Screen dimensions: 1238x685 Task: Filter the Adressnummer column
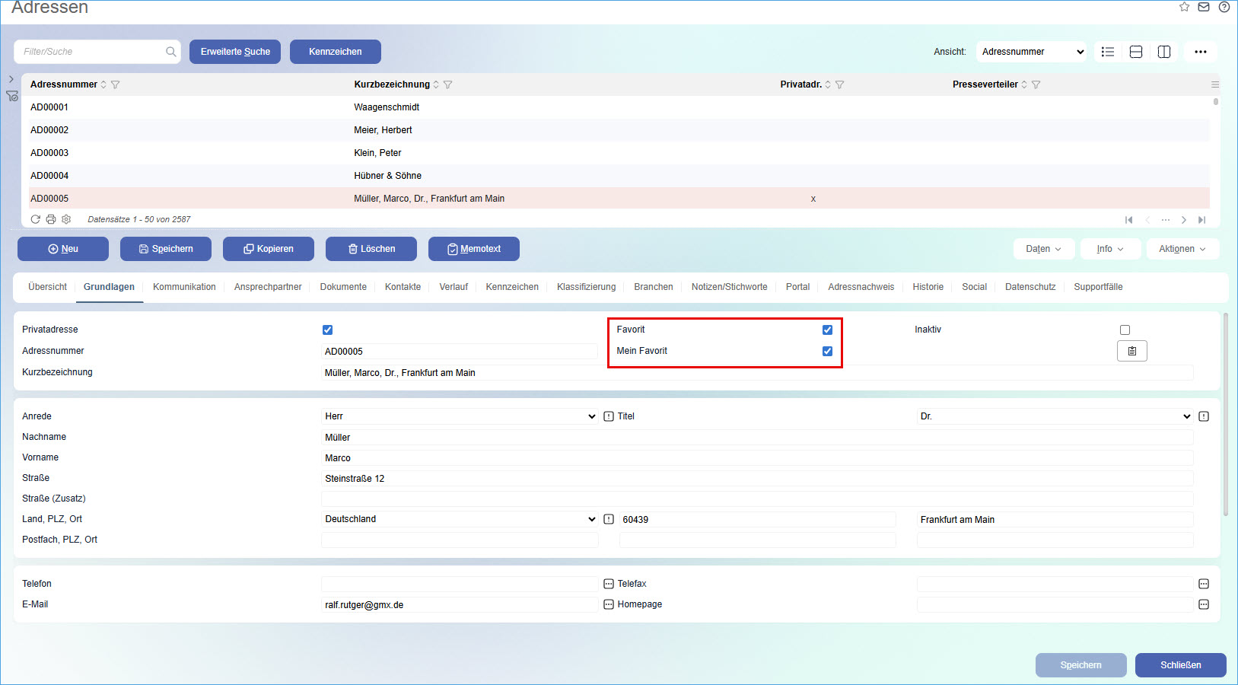(x=116, y=84)
